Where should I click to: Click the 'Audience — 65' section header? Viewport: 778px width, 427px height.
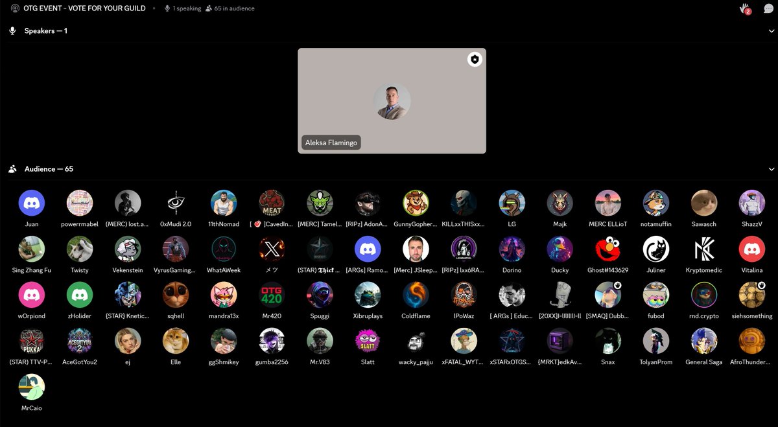49,169
